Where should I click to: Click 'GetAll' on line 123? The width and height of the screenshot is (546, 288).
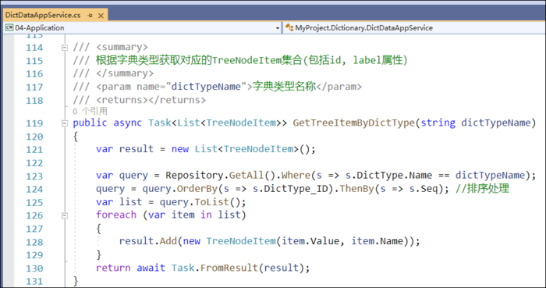(246, 176)
